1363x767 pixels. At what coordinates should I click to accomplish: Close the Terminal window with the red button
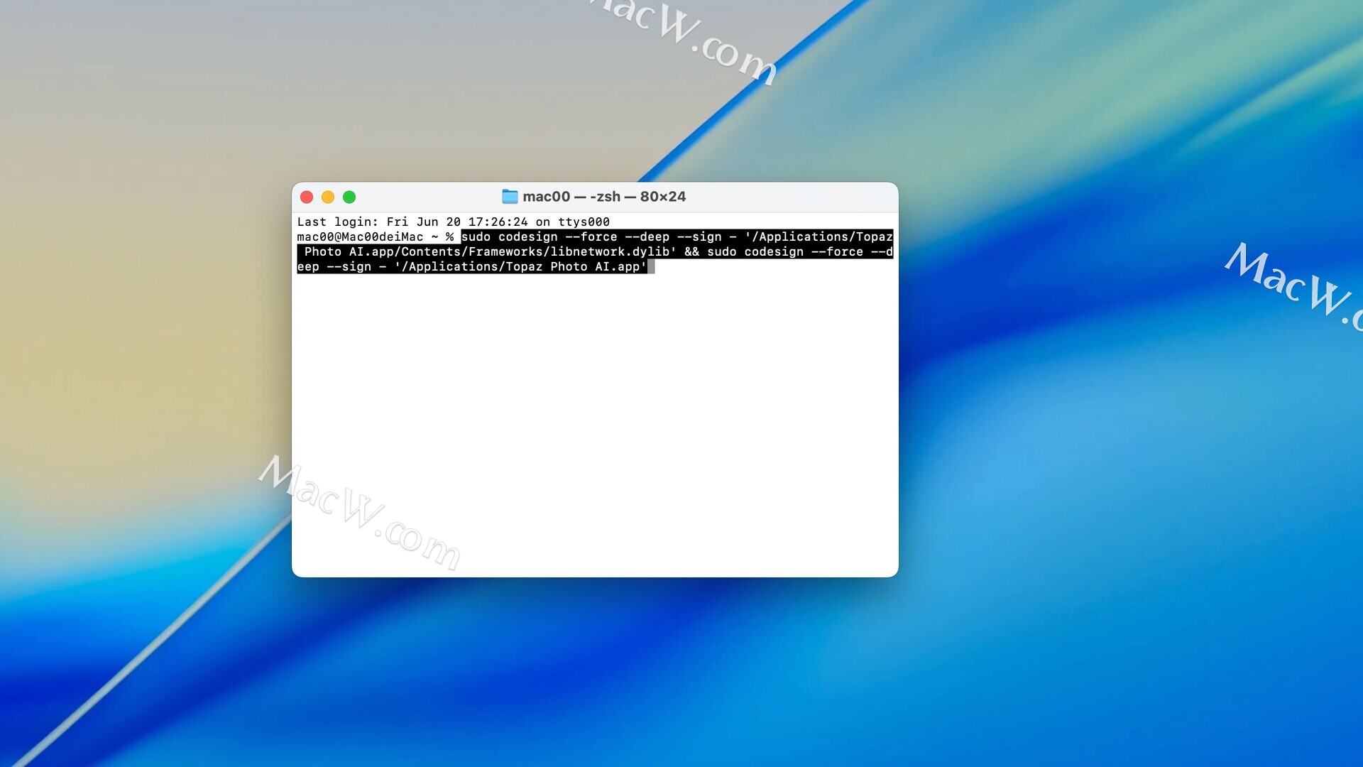click(307, 197)
